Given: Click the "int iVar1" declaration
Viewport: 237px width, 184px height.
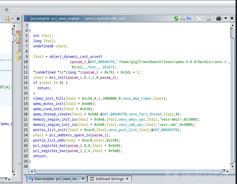Looking at the screenshot, I should pyautogui.click(x=43, y=36).
